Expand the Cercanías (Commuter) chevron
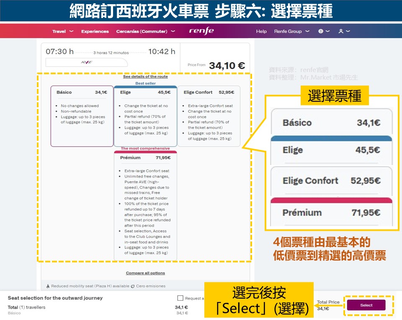402x320 pixels. (x=173, y=31)
